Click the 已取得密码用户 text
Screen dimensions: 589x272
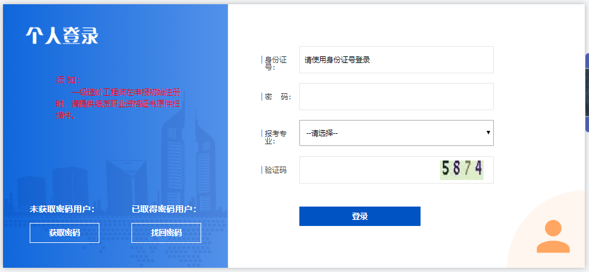164,209
